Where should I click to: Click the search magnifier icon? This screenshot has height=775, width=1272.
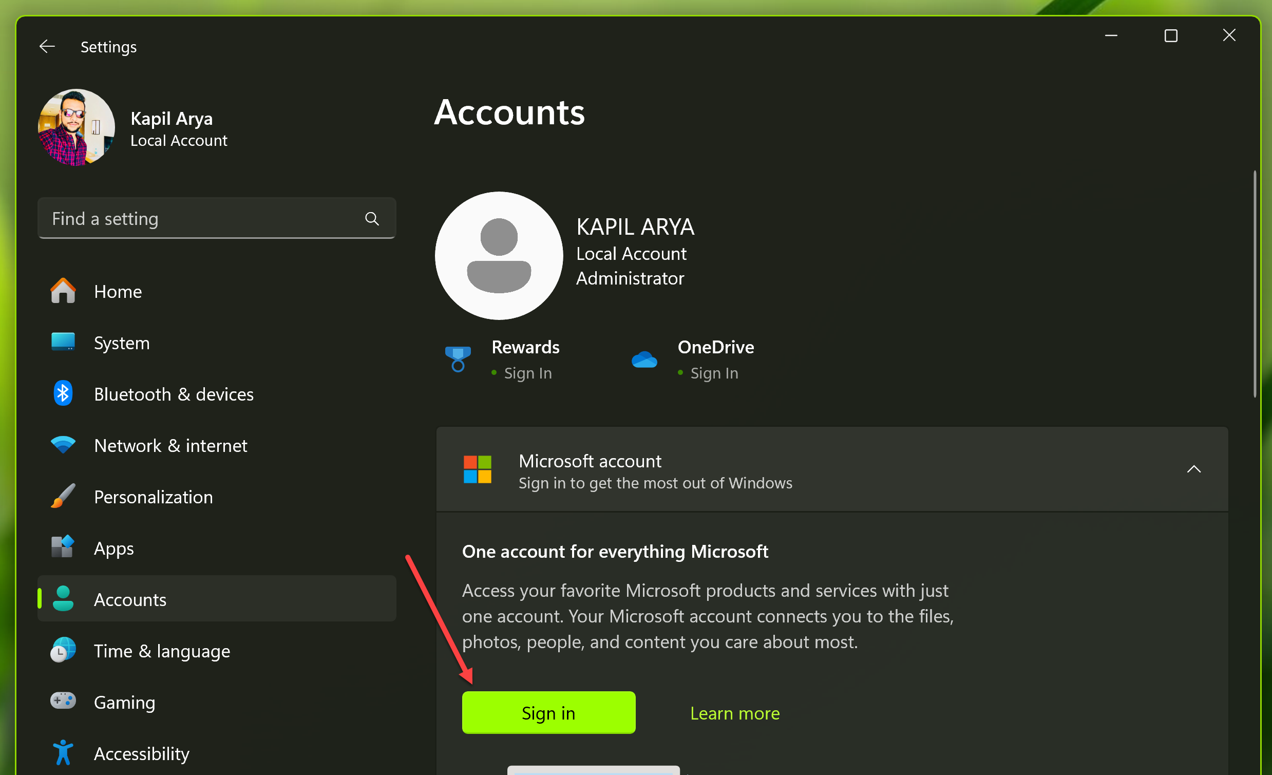click(x=372, y=218)
